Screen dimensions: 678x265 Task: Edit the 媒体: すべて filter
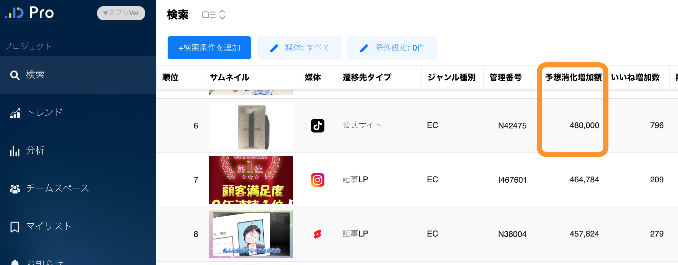click(299, 48)
